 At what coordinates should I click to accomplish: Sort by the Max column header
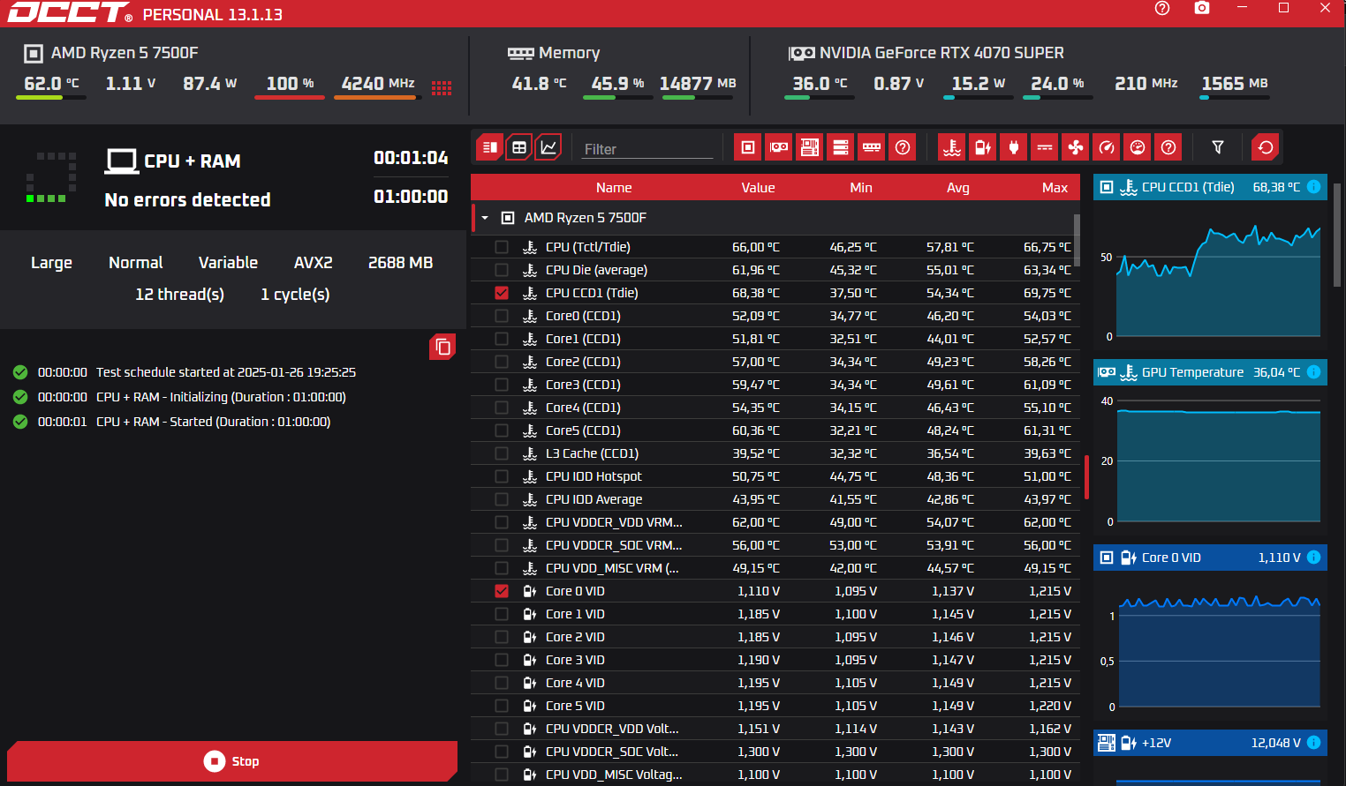click(x=1055, y=188)
